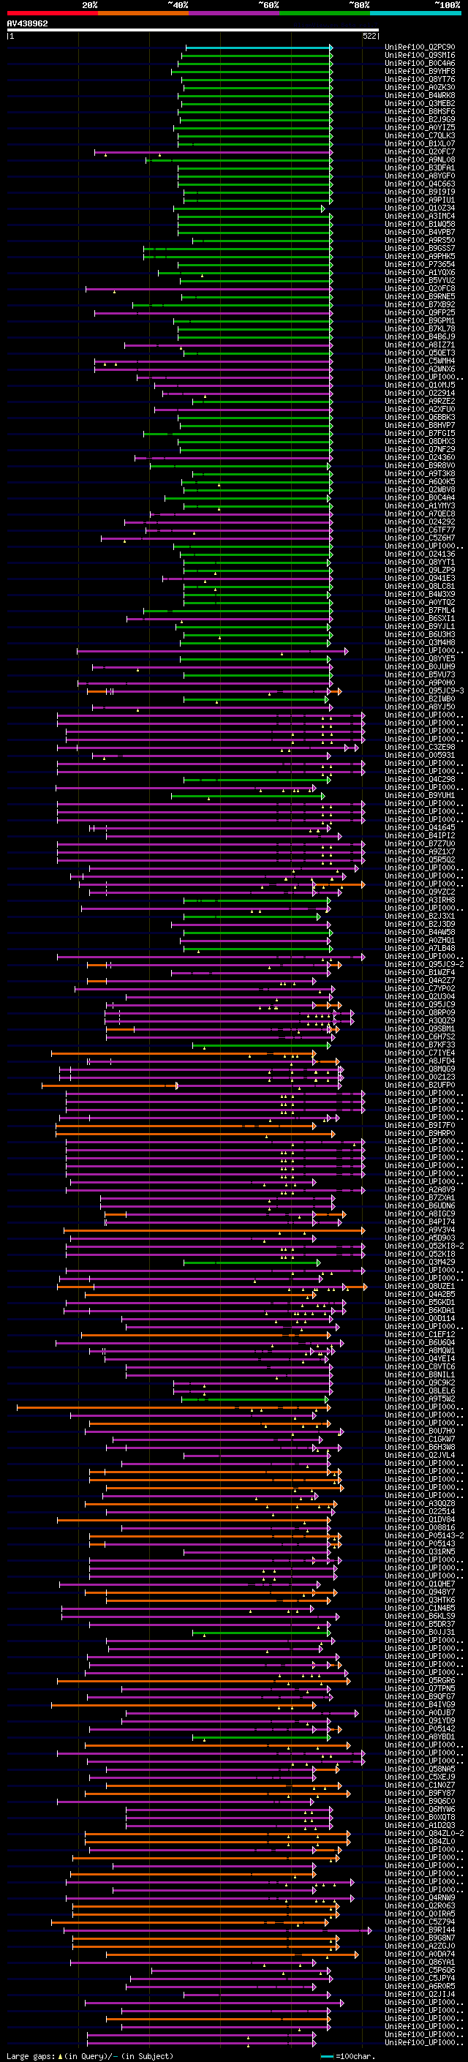Select hit UniRef100_B6SXI1
Viewport: 468px width, 2062px height.
420,618
